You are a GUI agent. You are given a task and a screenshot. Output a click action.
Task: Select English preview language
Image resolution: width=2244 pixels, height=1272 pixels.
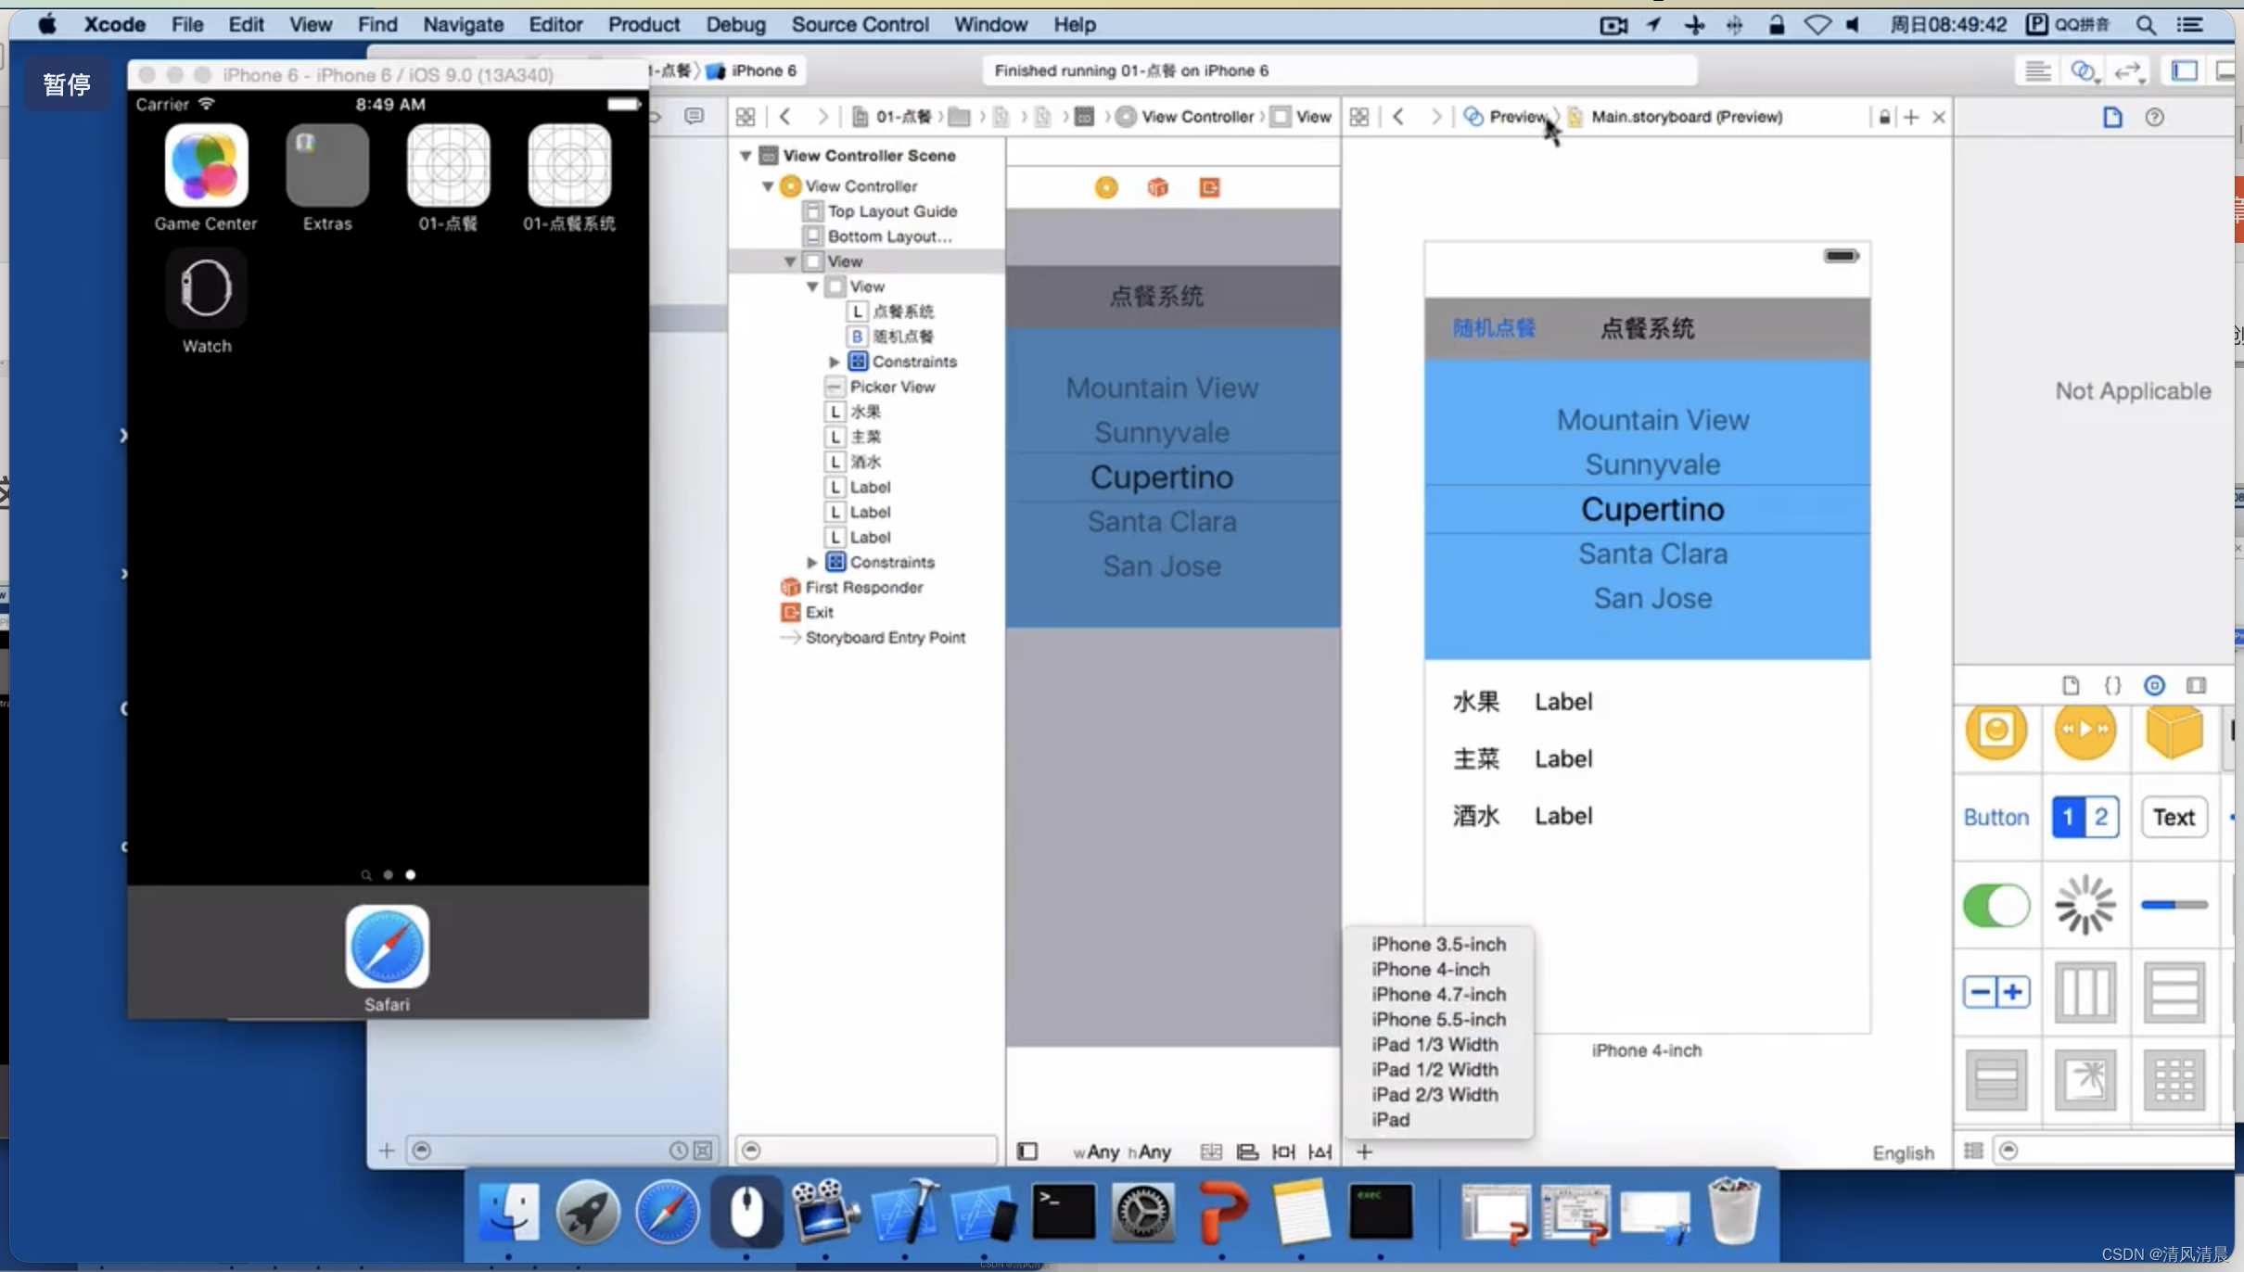coord(1903,1152)
